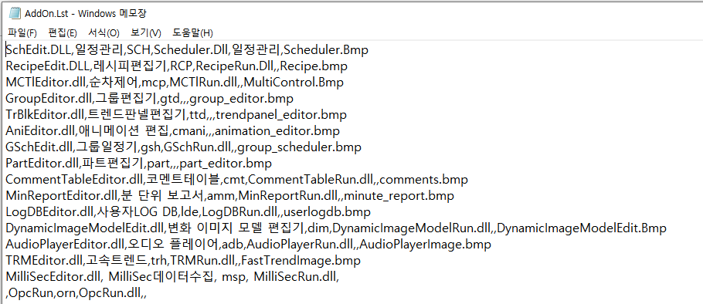Viewport: 703px width, 304px height.
Task: Click the AudioPlayerRun.dll text
Action: tap(299, 245)
